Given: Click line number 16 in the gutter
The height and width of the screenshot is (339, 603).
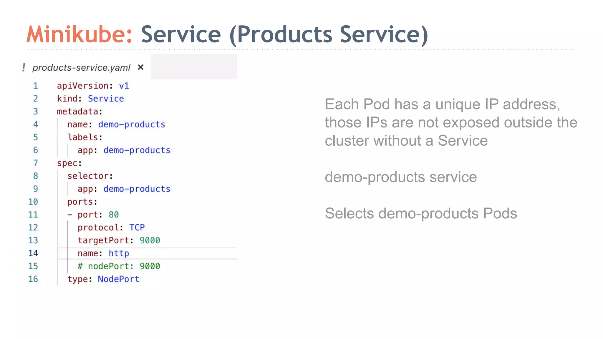Looking at the screenshot, I should 33,279.
